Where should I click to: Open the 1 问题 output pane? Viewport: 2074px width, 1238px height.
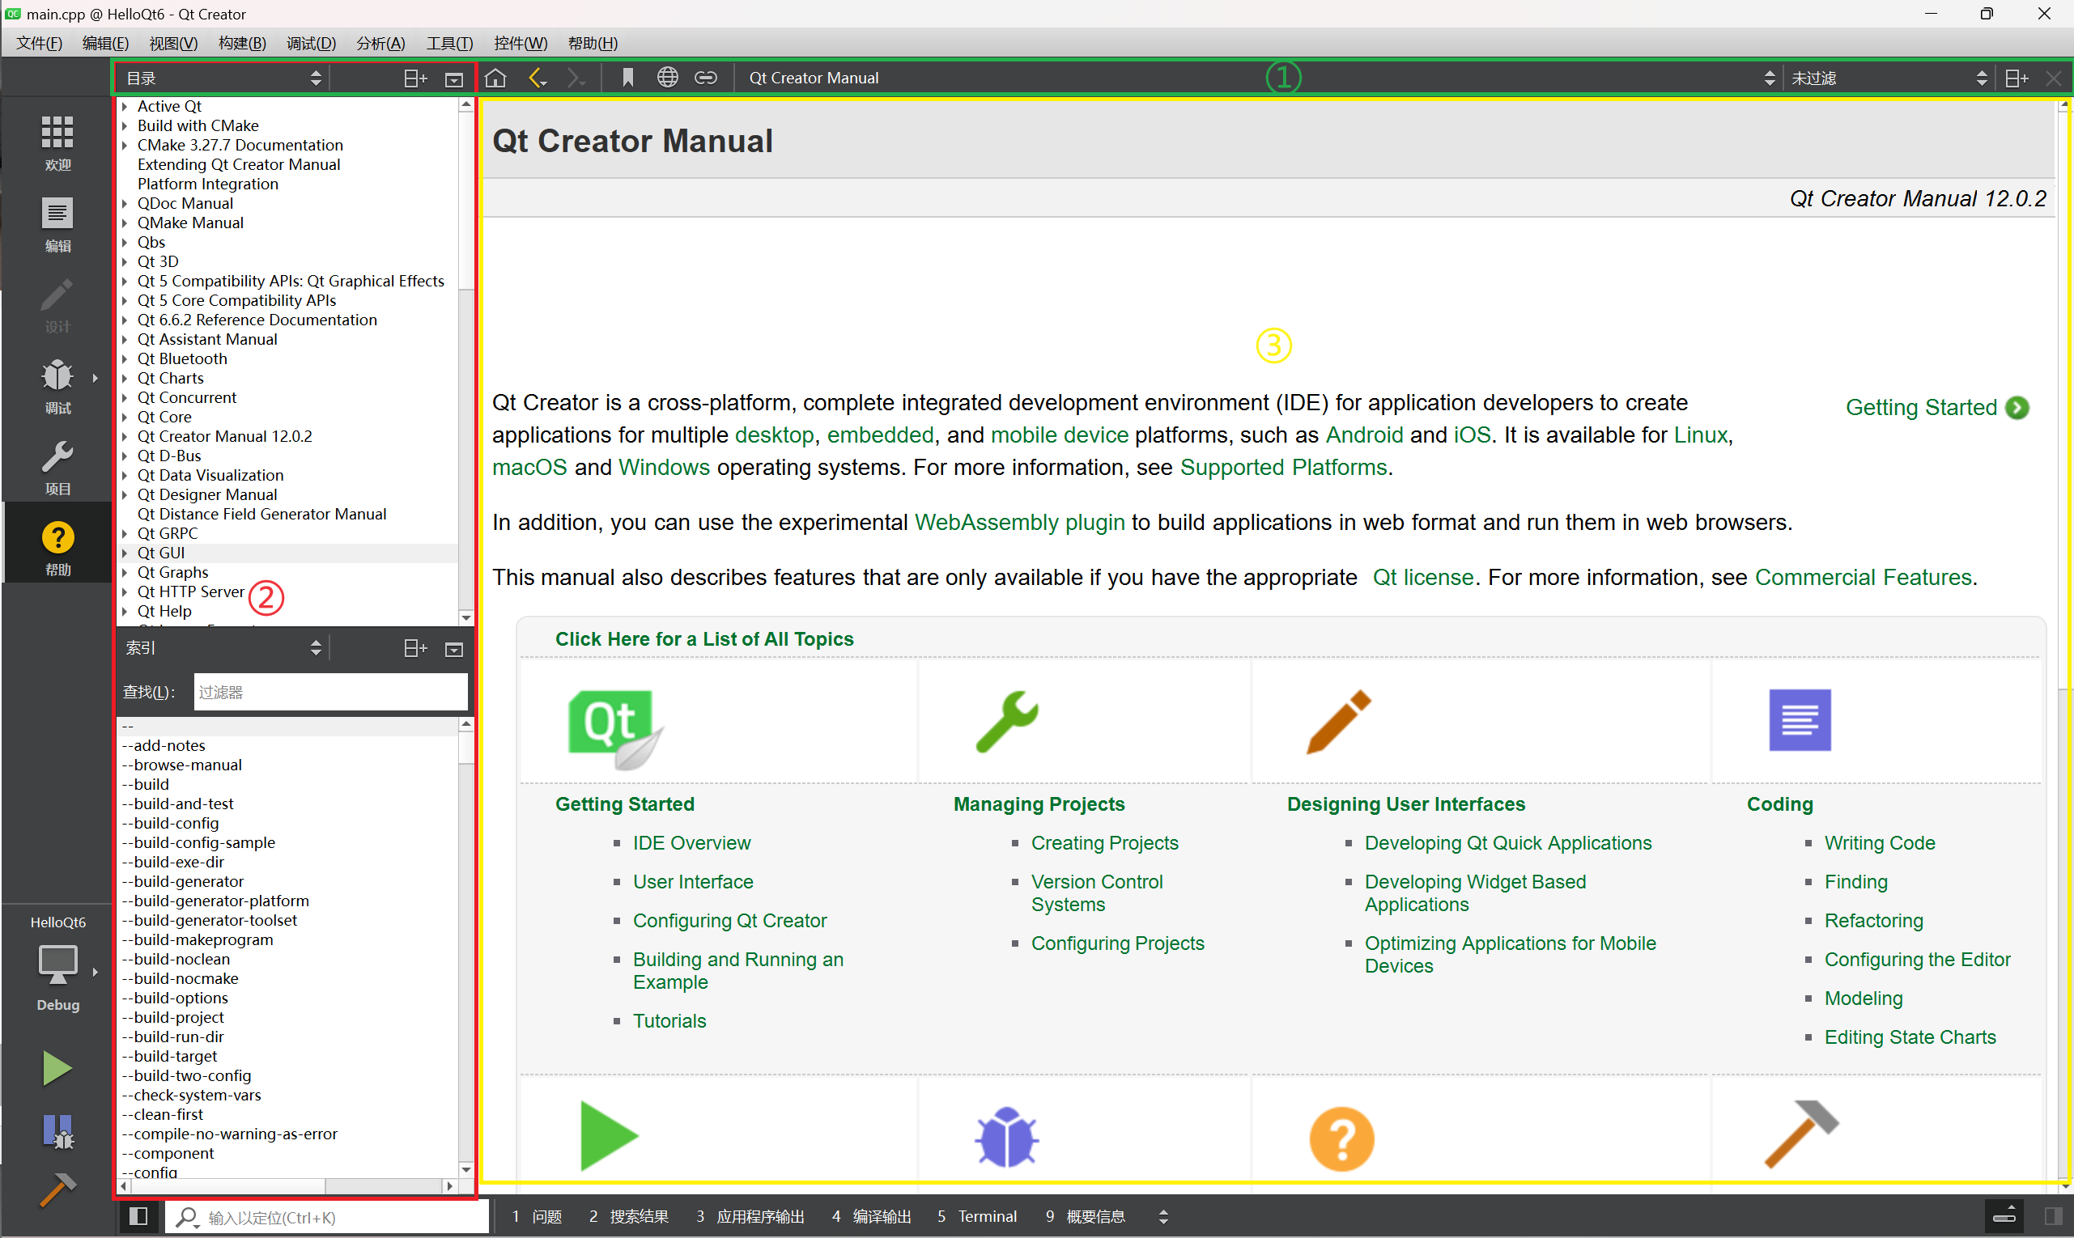pos(538,1216)
